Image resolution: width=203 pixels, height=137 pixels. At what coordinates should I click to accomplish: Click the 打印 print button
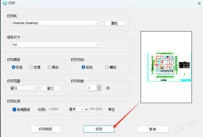(99, 129)
